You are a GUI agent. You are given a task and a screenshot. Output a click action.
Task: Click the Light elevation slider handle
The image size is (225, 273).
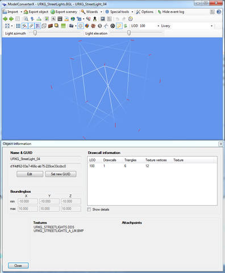point(129,33)
